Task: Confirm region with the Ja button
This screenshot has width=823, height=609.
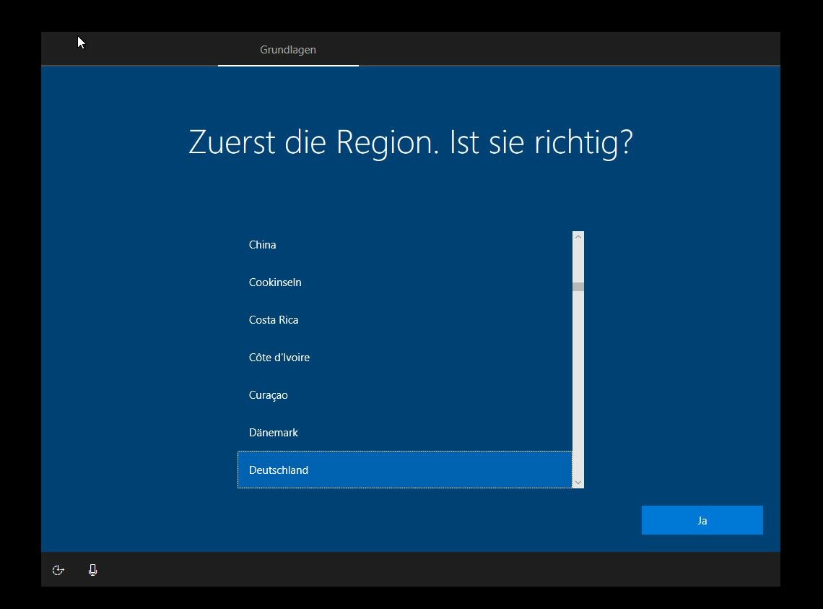Action: pos(702,520)
